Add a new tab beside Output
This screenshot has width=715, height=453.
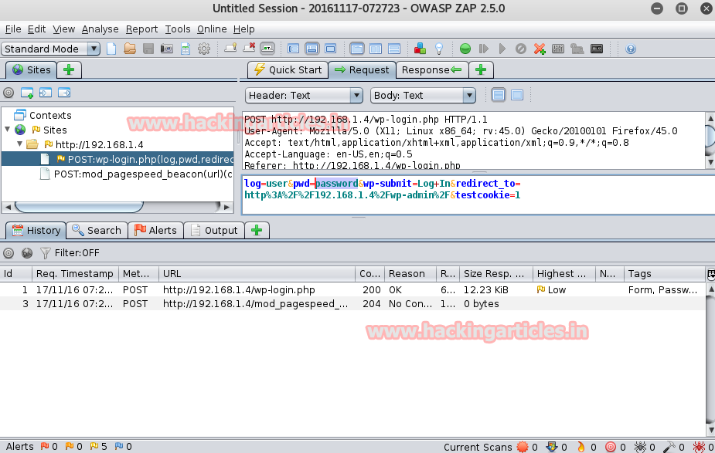[257, 231]
